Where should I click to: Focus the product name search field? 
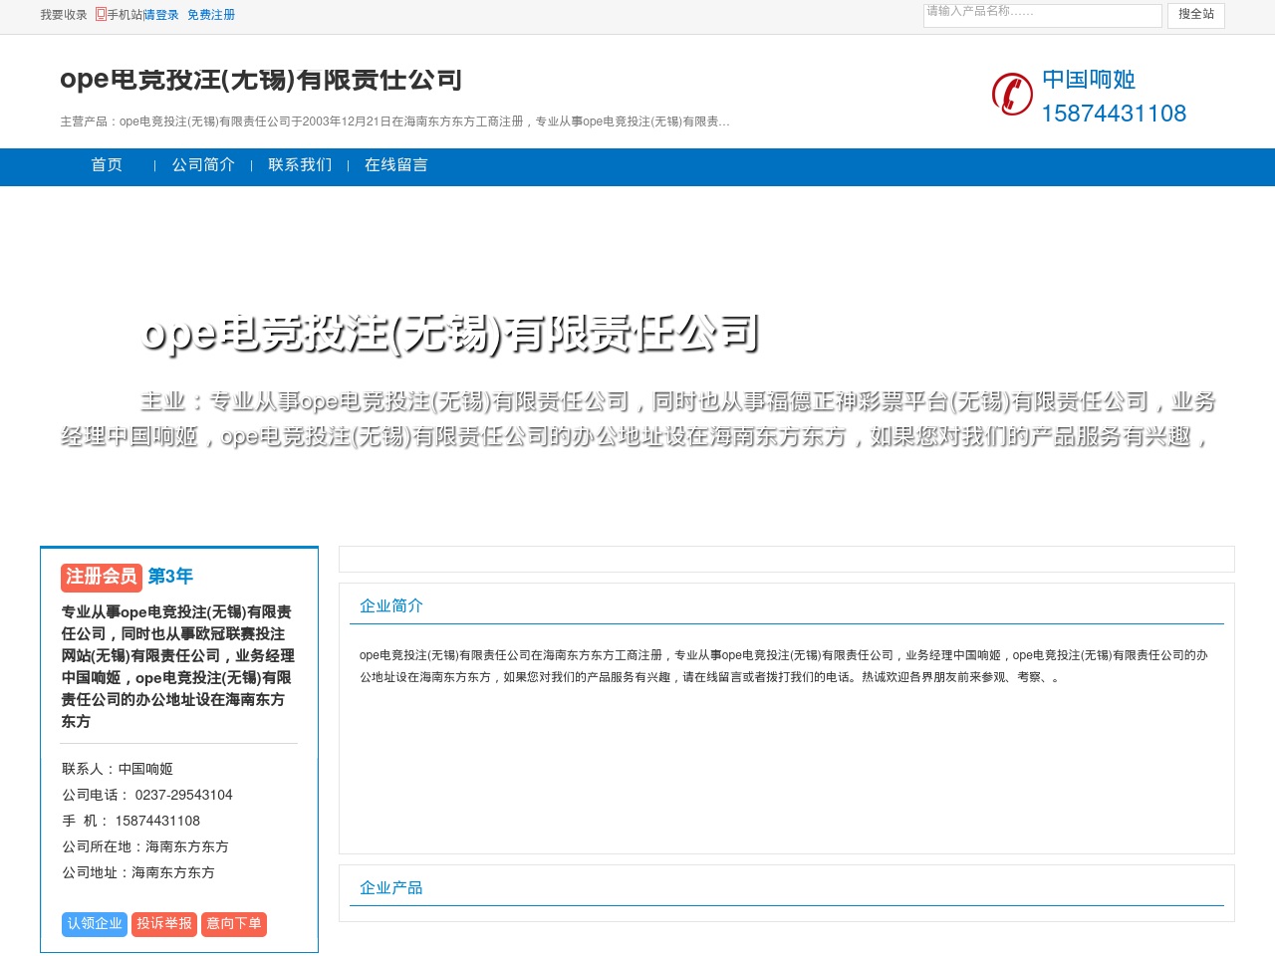coord(1043,15)
